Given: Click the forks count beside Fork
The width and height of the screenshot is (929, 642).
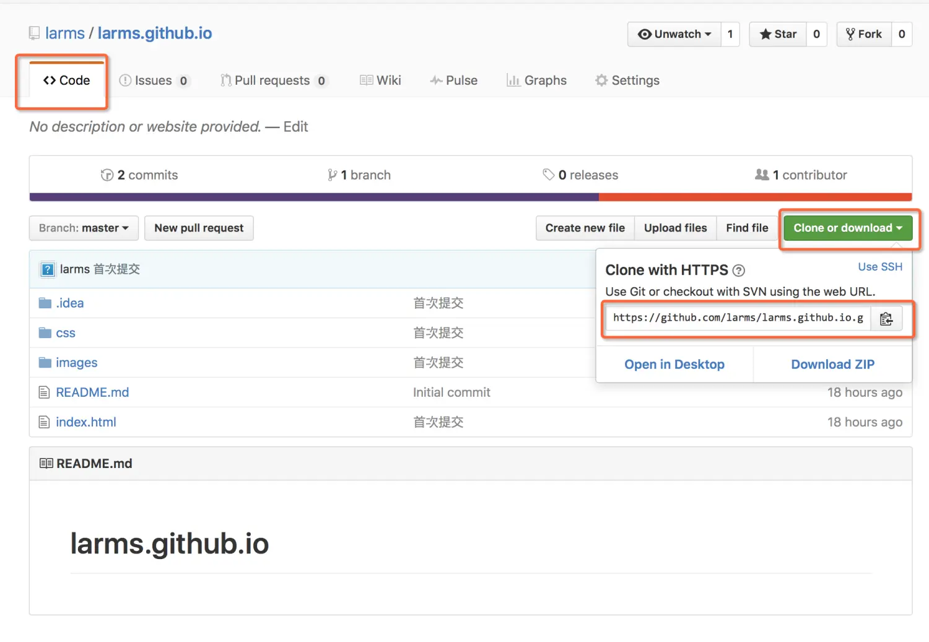Looking at the screenshot, I should (902, 34).
